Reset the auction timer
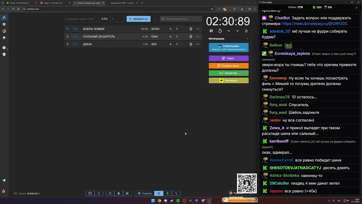This screenshot has width=362, height=204. 220,31
